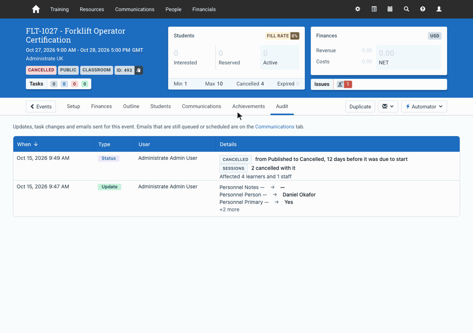Click the green task count badge
The width and height of the screenshot is (473, 333).
pyautogui.click(x=85, y=84)
